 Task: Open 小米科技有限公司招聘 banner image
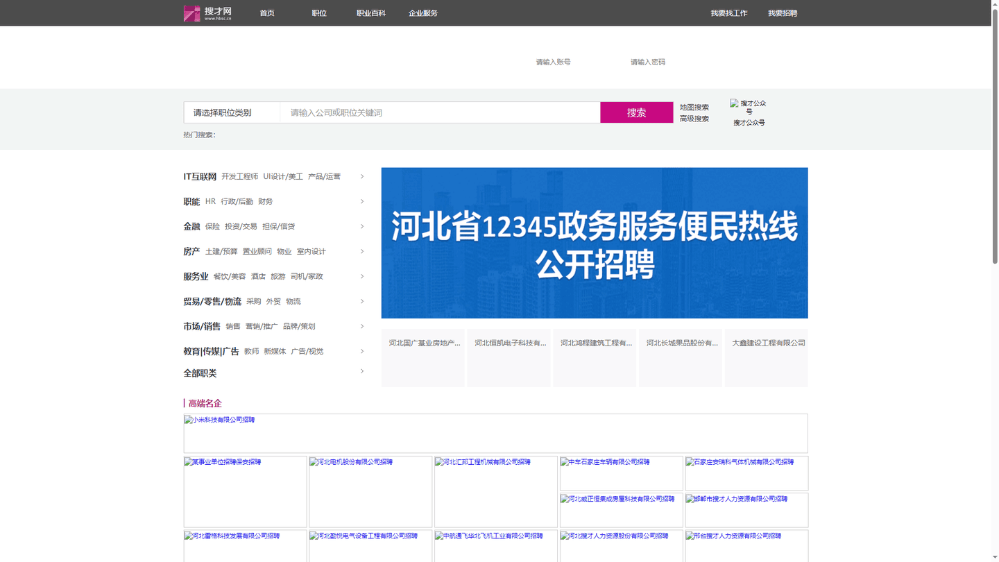[x=495, y=434]
